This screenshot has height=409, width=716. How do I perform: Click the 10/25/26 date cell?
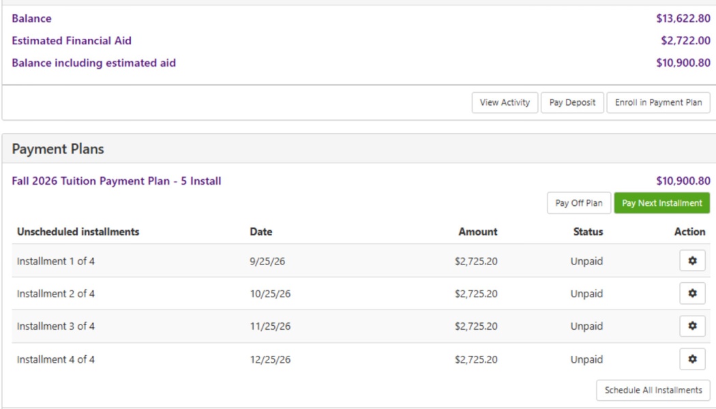[x=270, y=294]
